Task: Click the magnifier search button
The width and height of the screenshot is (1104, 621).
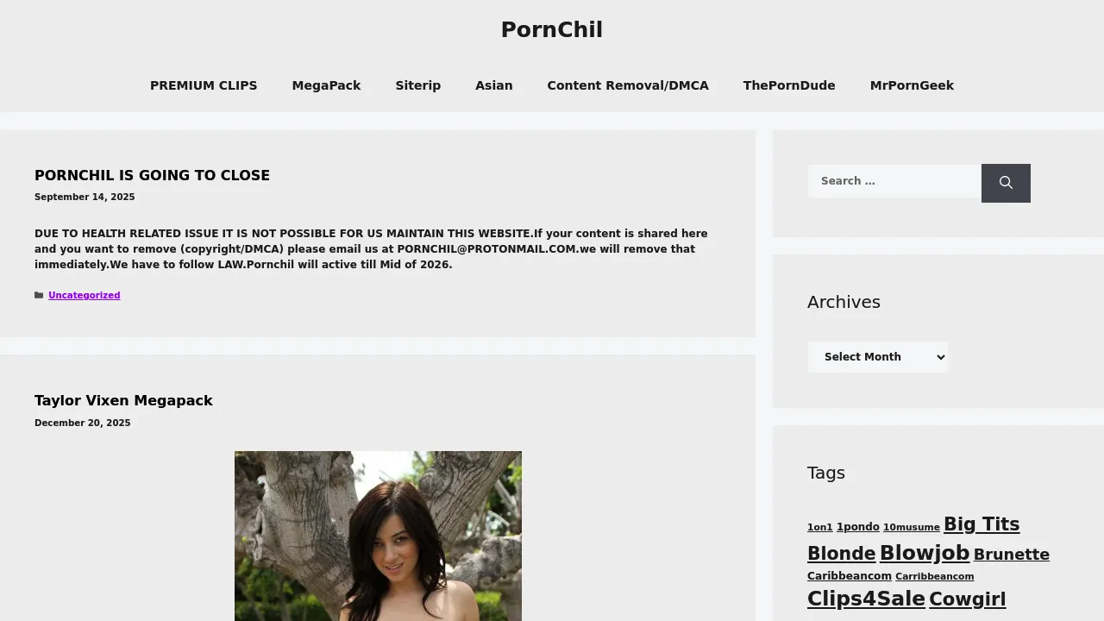Action: click(1006, 183)
